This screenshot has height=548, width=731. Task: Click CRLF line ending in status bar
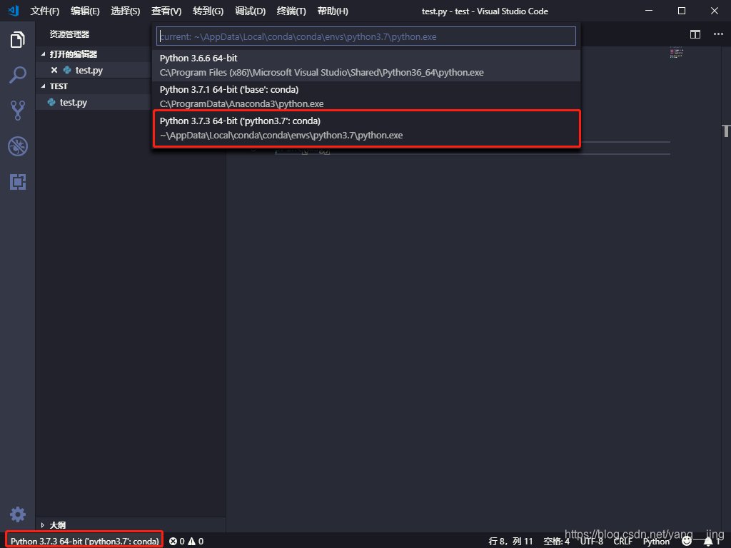pos(622,541)
